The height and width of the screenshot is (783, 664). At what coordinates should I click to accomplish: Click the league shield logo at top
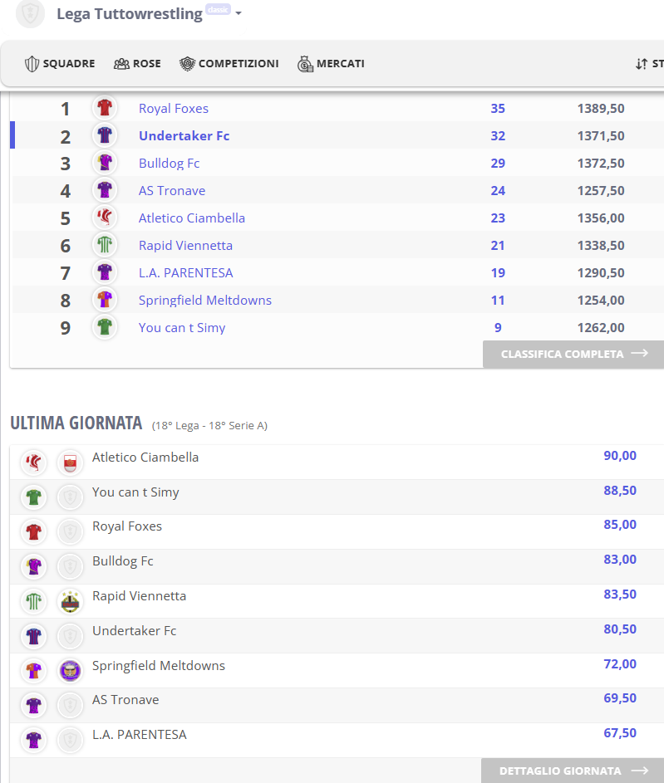(30, 13)
